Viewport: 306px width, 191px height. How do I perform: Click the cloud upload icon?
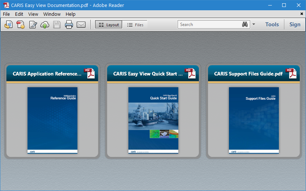pos(45,25)
